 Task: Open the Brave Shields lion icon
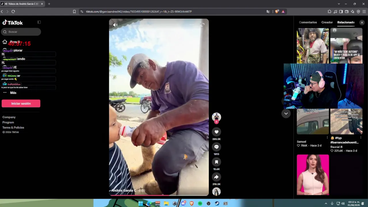coord(277,11)
